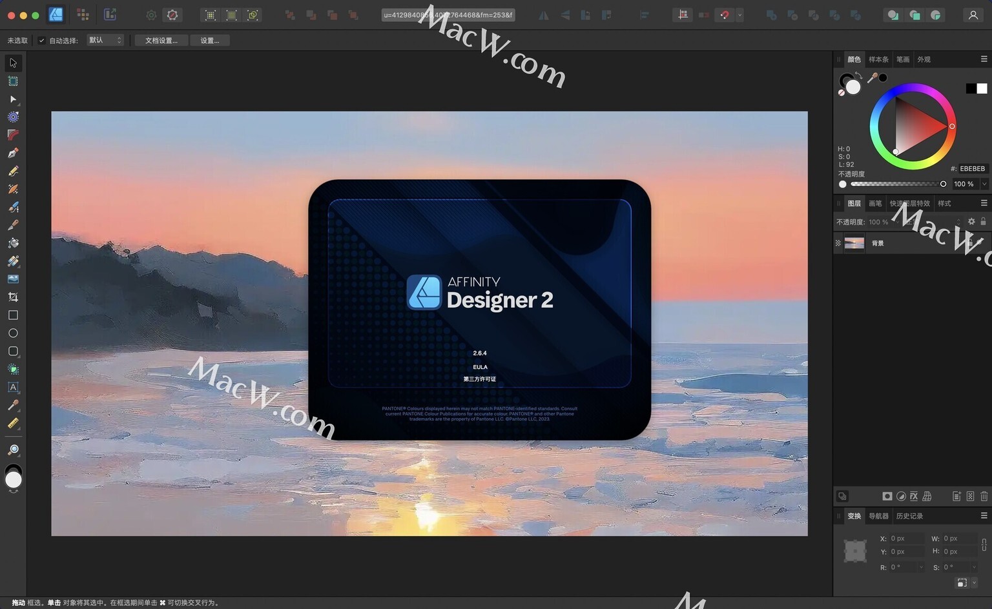Image resolution: width=992 pixels, height=609 pixels.
Task: Open the transform separately dropdown arrow
Action: point(974,583)
